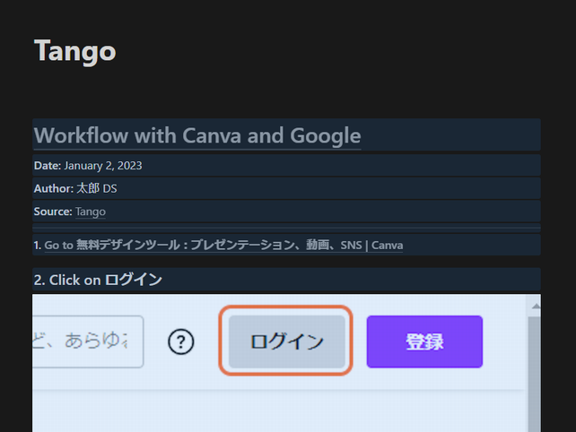Click the author name 太郎 DS
The height and width of the screenshot is (432, 576).
point(97,188)
